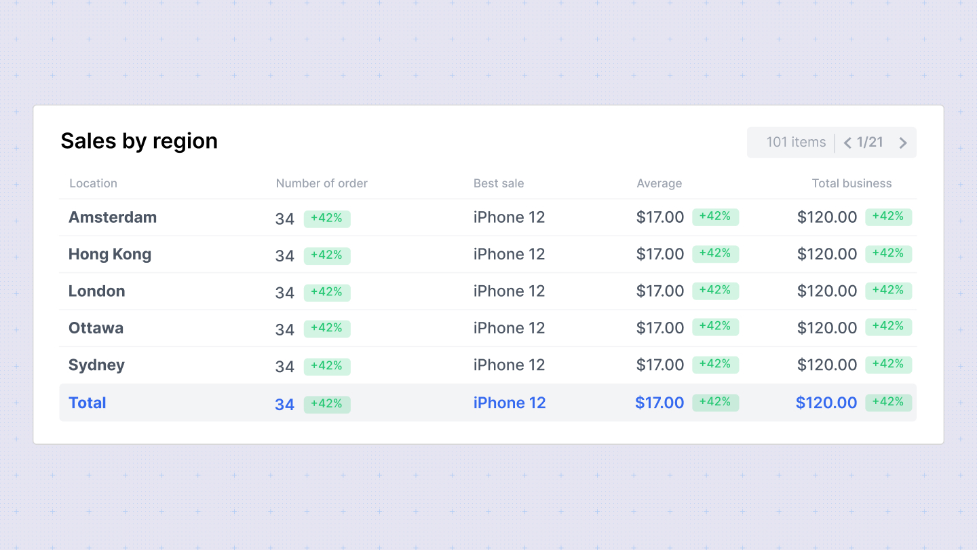Click the Total row link
Viewport: 977px width, 550px height.
87,402
